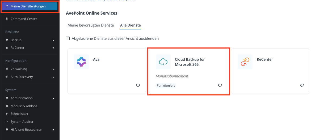Expand Hilfe und Ressourcen menu
This screenshot has height=140, width=315.
[30, 130]
